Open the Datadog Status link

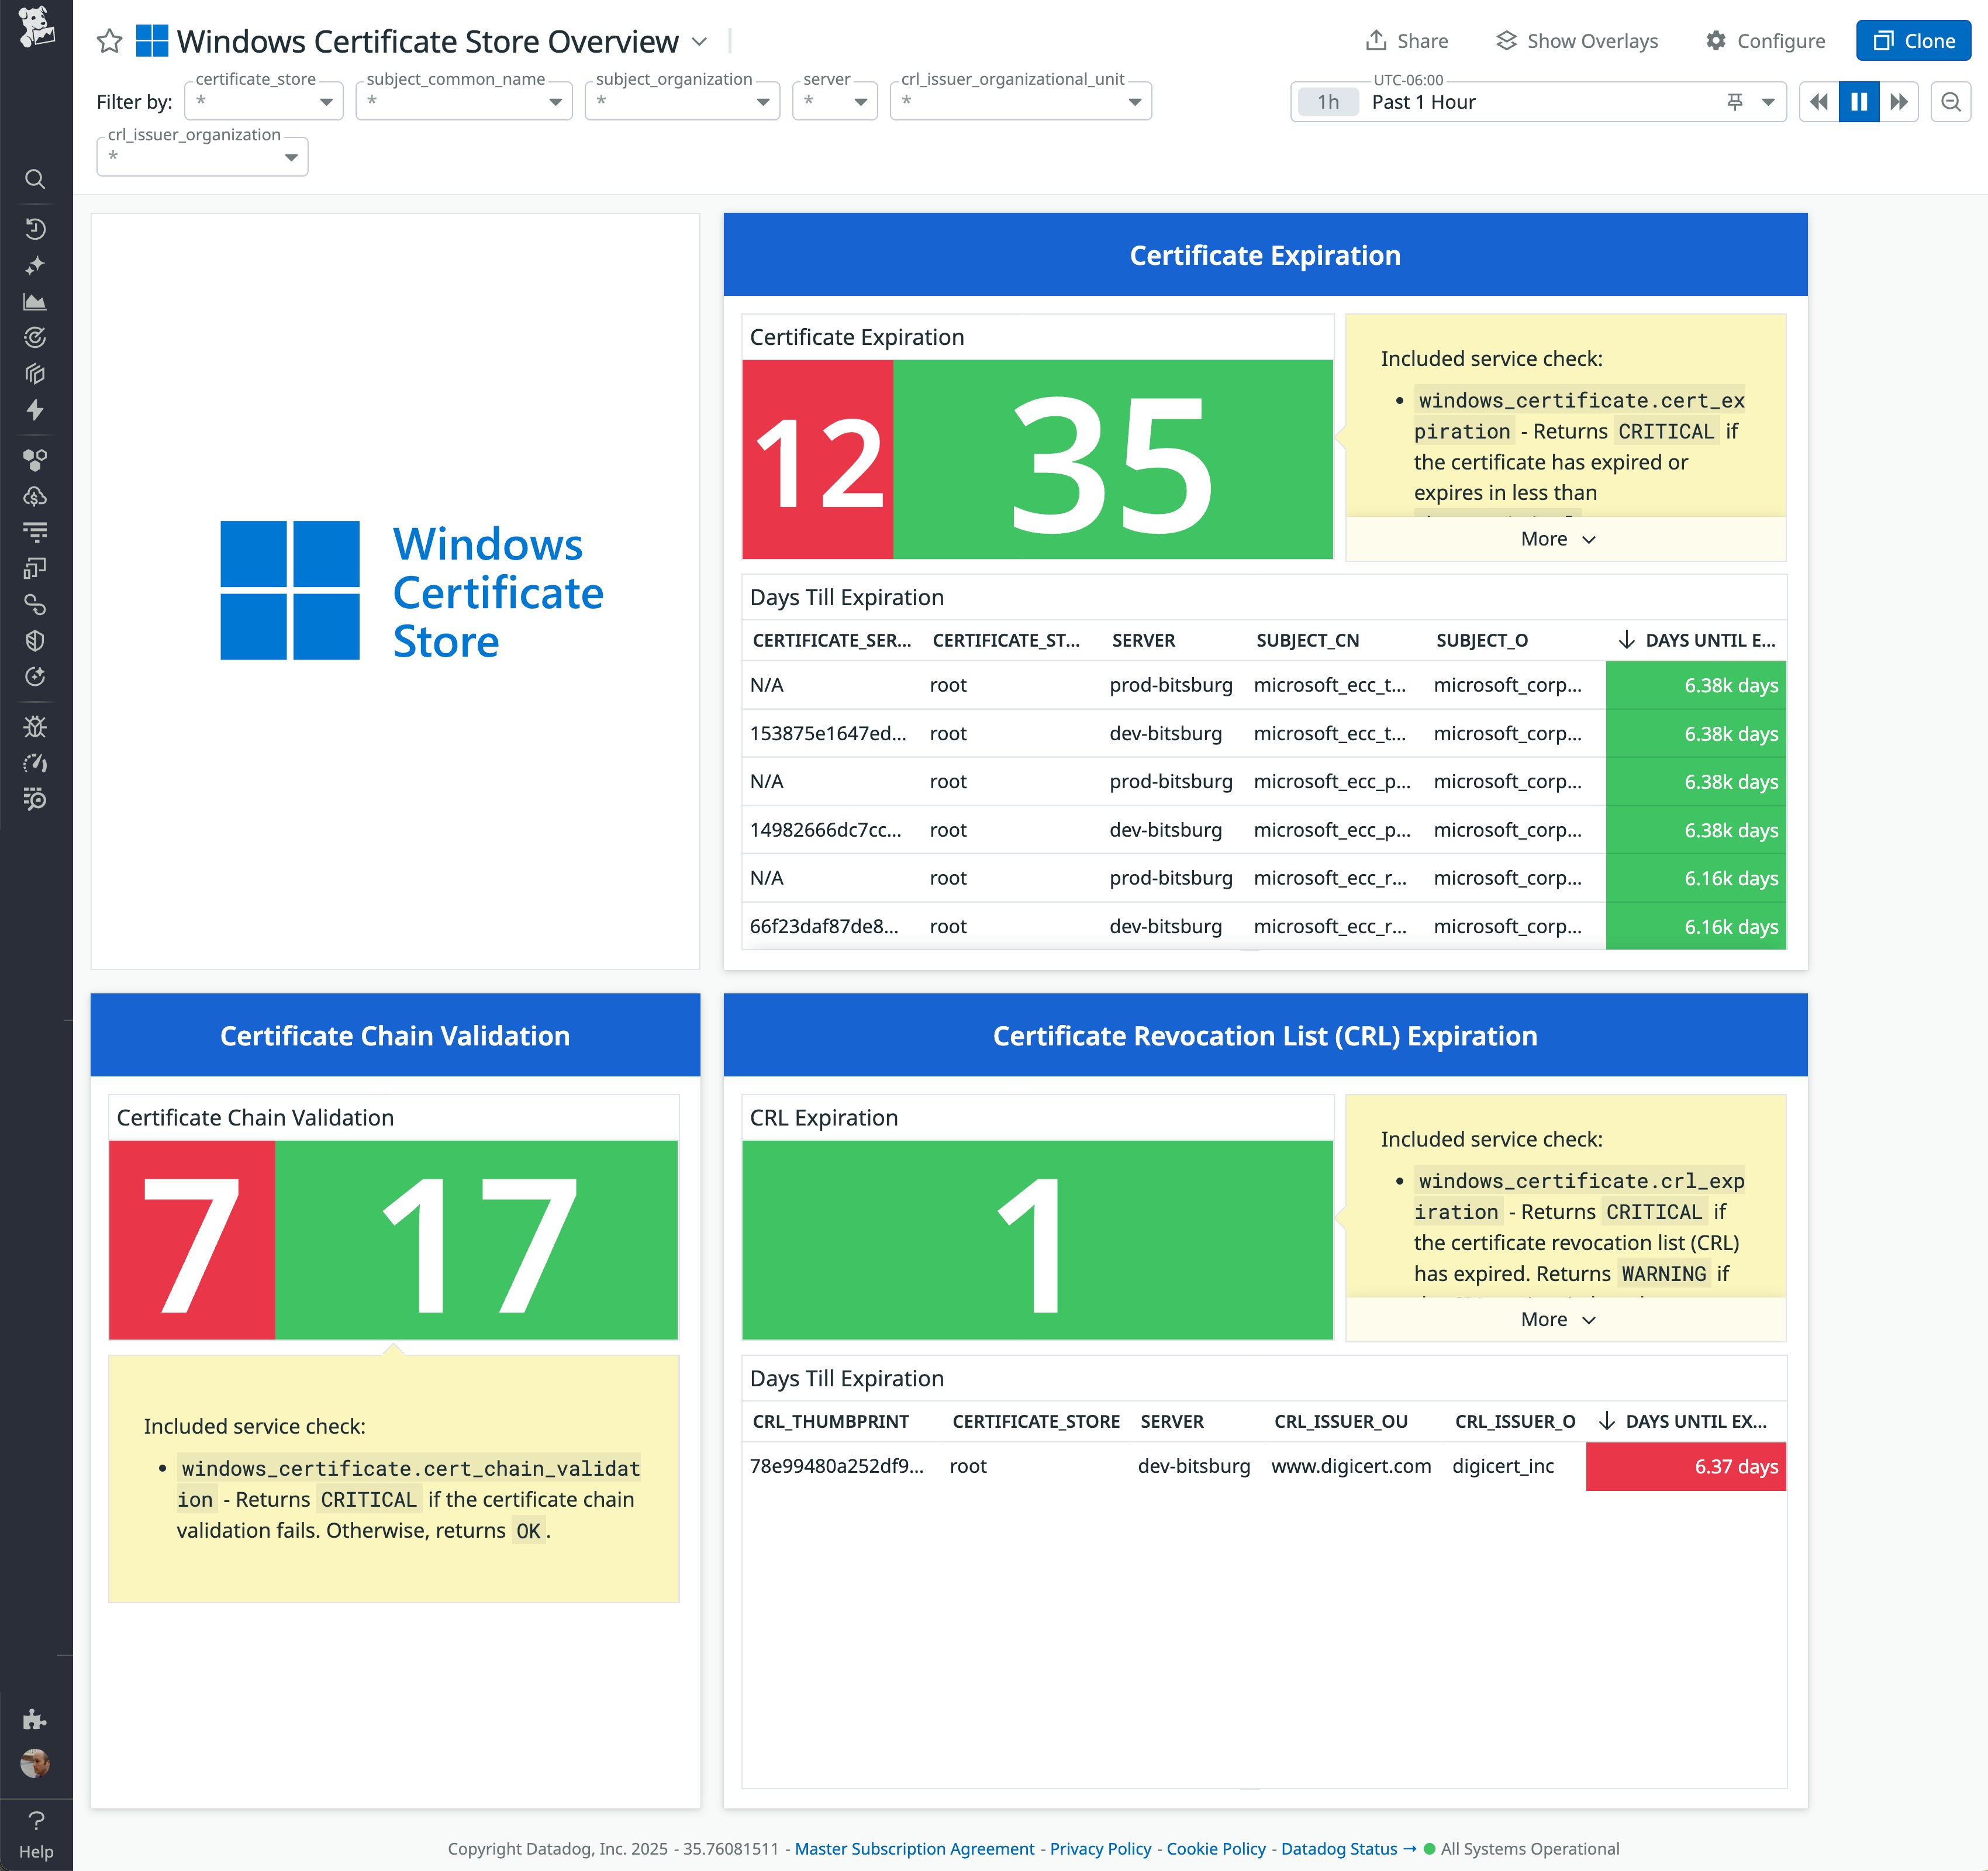(x=1348, y=1849)
